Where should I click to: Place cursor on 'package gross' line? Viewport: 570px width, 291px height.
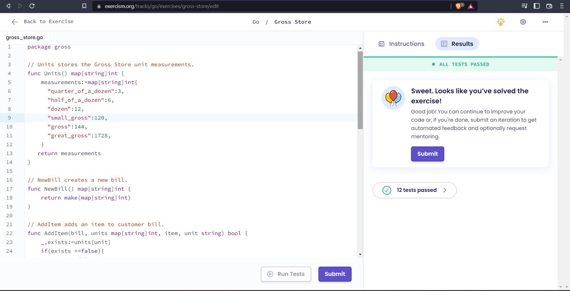(49, 47)
